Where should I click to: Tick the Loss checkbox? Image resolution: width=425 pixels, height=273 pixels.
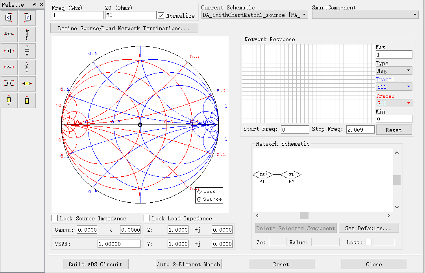(x=369, y=242)
